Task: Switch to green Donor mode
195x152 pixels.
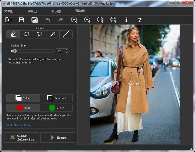Action: 56,108
